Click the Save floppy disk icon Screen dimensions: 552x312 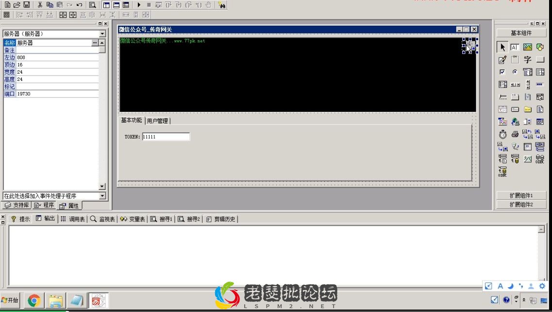point(26,5)
